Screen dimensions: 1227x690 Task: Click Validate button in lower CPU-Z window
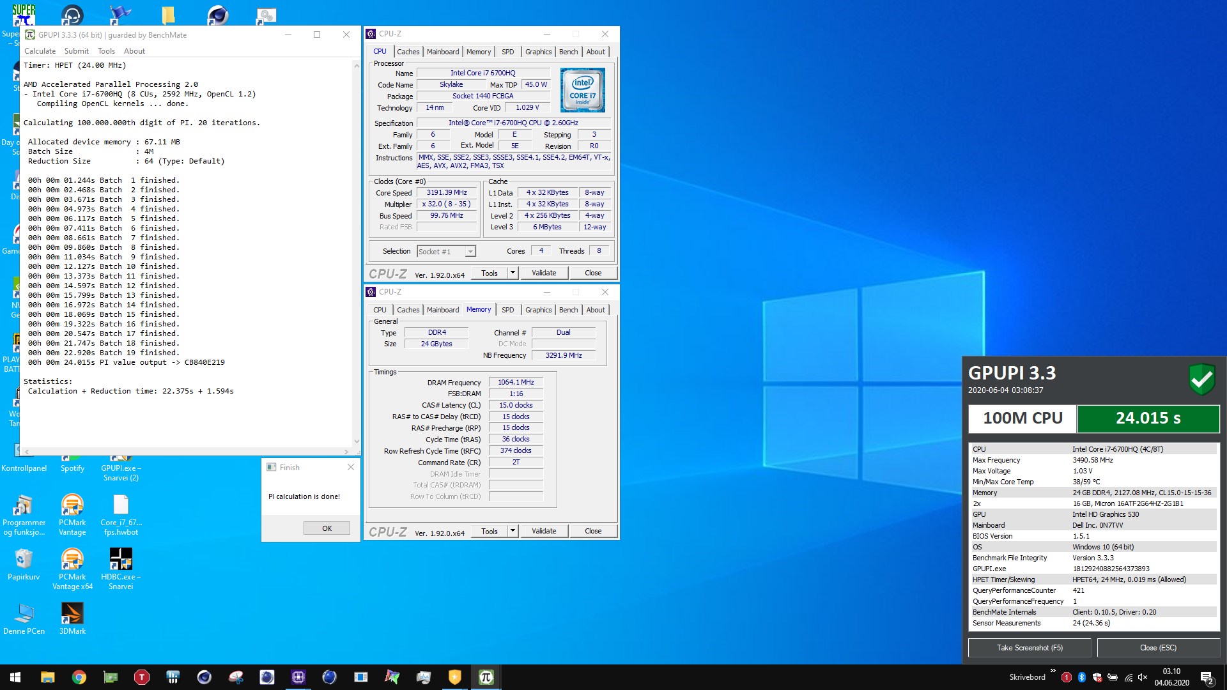pos(544,531)
